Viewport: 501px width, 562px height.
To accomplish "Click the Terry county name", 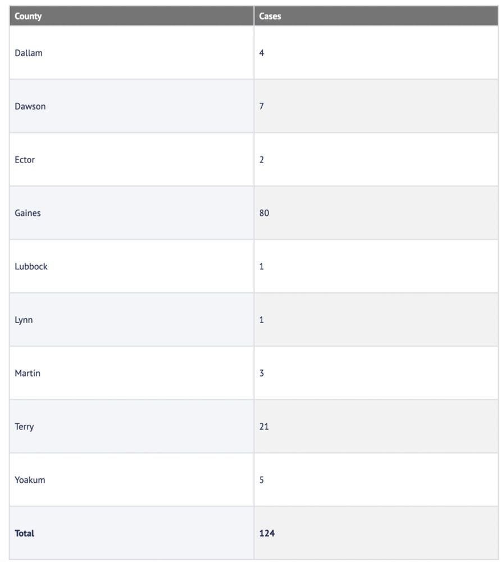I will [x=24, y=427].
